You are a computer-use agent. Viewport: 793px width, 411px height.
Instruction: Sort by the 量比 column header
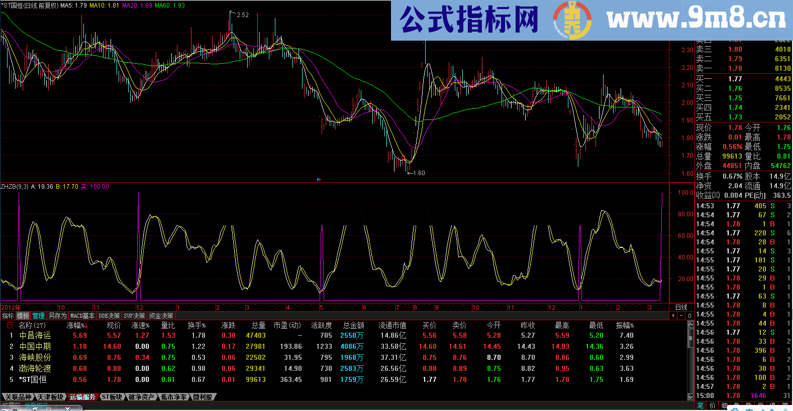pyautogui.click(x=168, y=325)
